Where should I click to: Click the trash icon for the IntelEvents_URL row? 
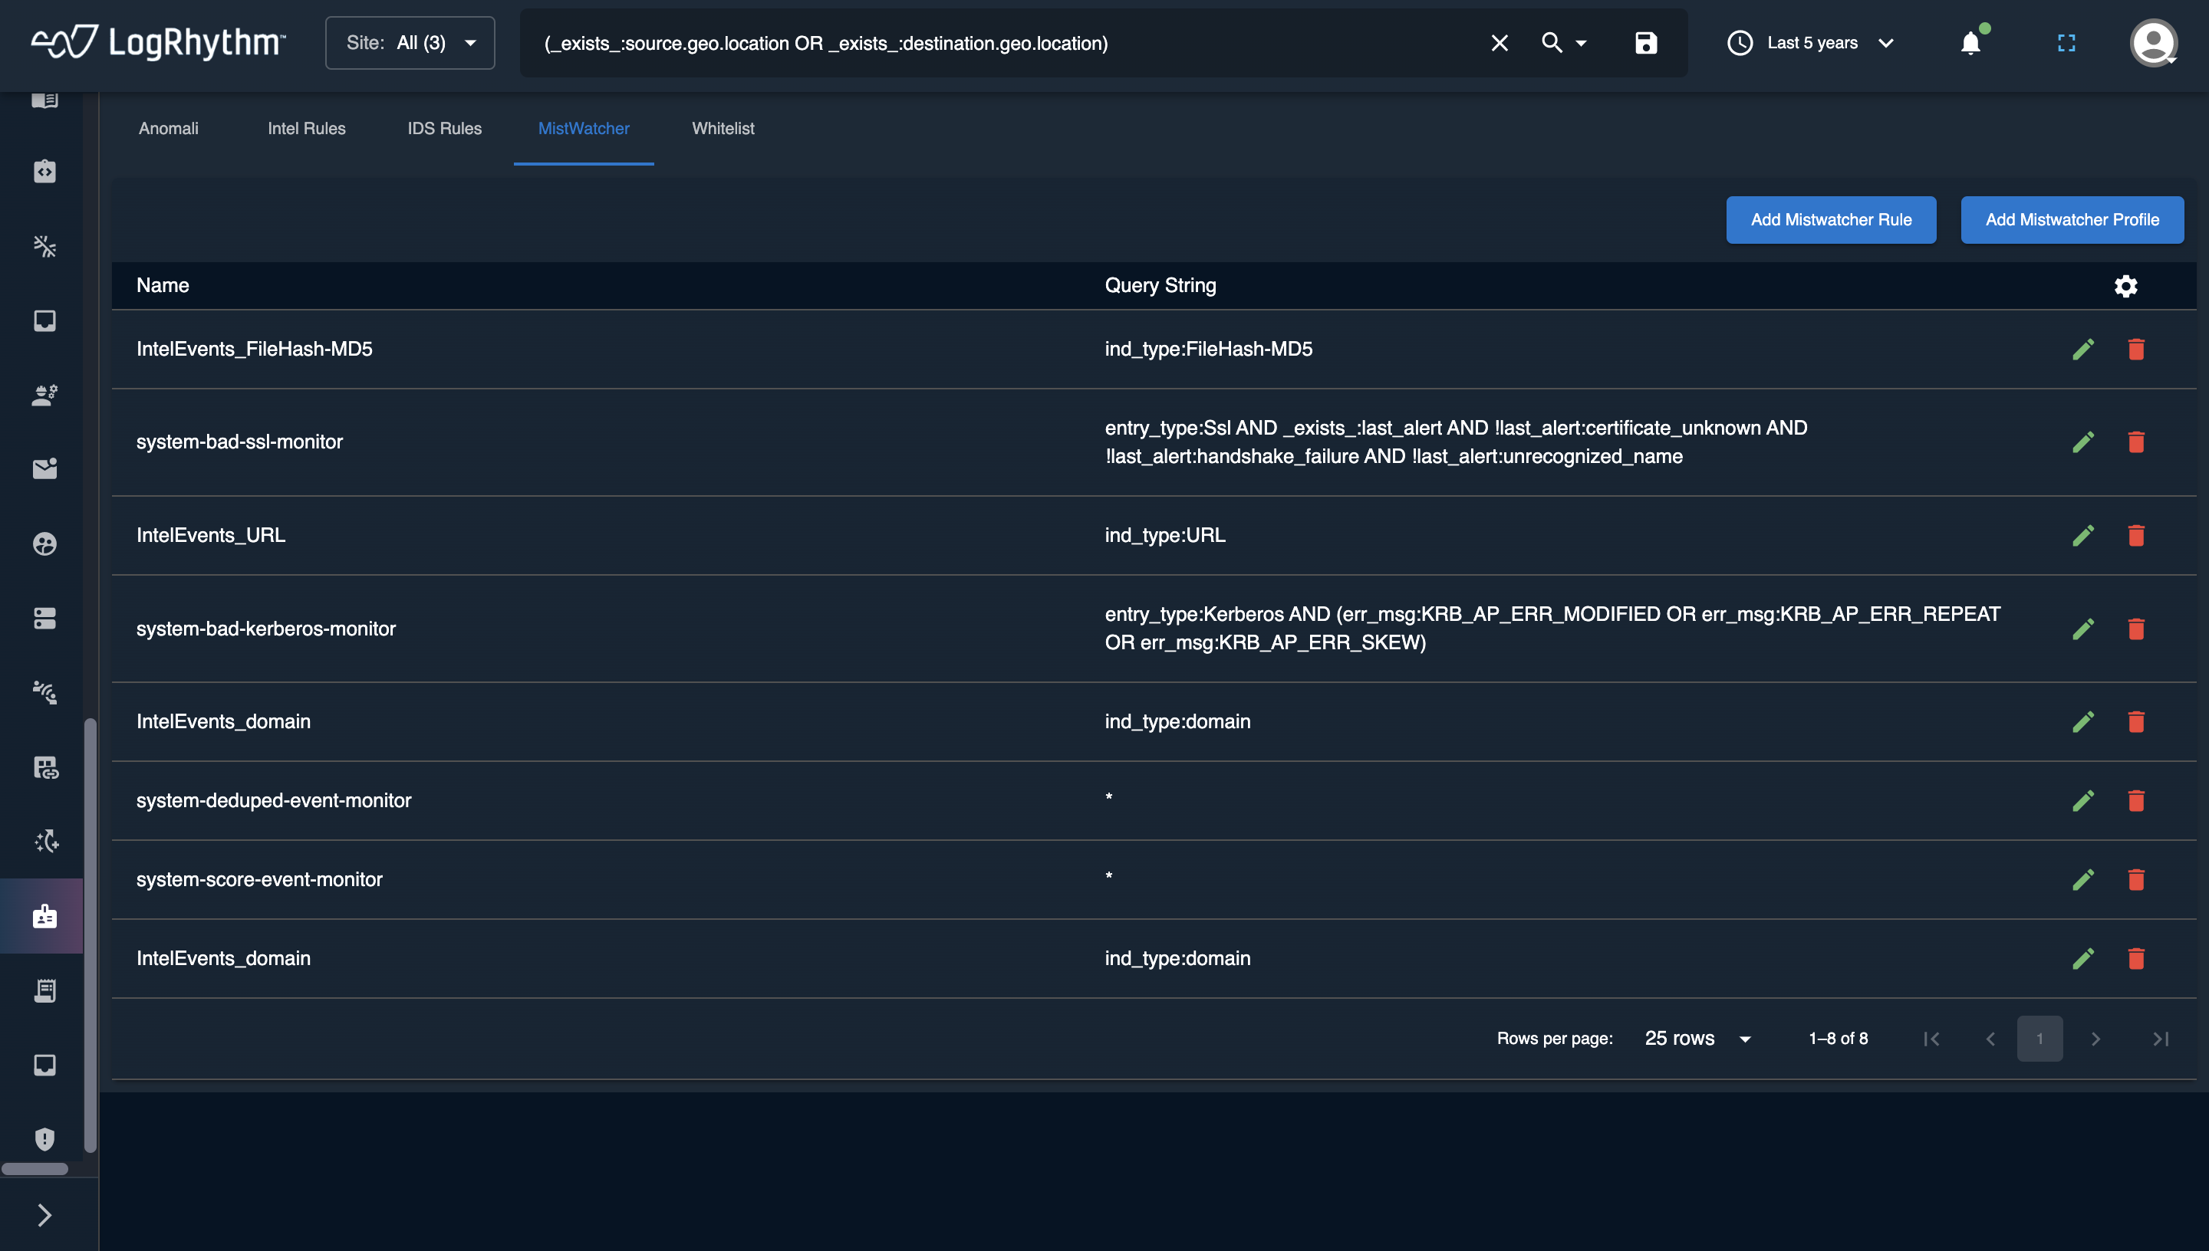tap(2136, 535)
